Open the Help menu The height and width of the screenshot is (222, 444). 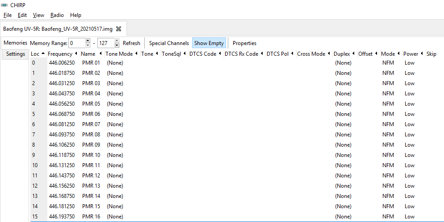75,15
